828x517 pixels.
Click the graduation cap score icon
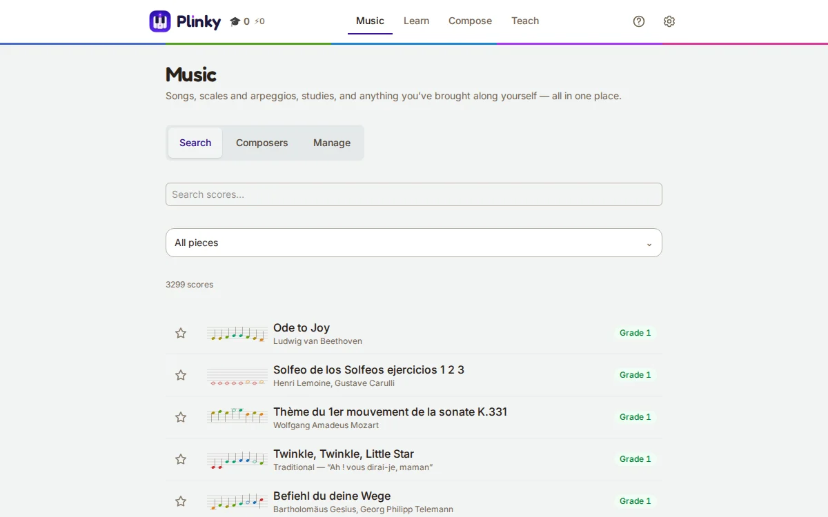tap(235, 21)
